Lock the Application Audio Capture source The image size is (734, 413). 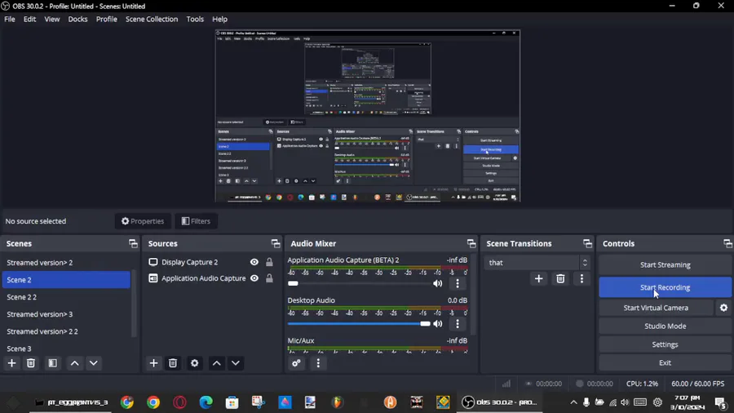(x=269, y=278)
